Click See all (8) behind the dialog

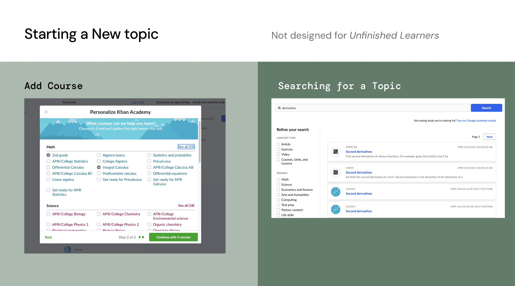pyautogui.click(x=138, y=102)
